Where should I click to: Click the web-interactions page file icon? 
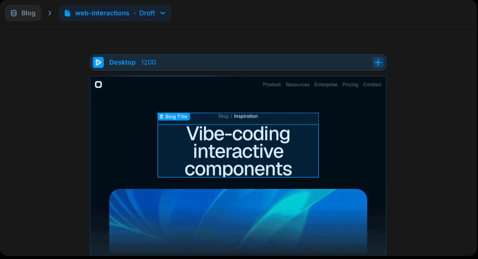pyautogui.click(x=68, y=13)
